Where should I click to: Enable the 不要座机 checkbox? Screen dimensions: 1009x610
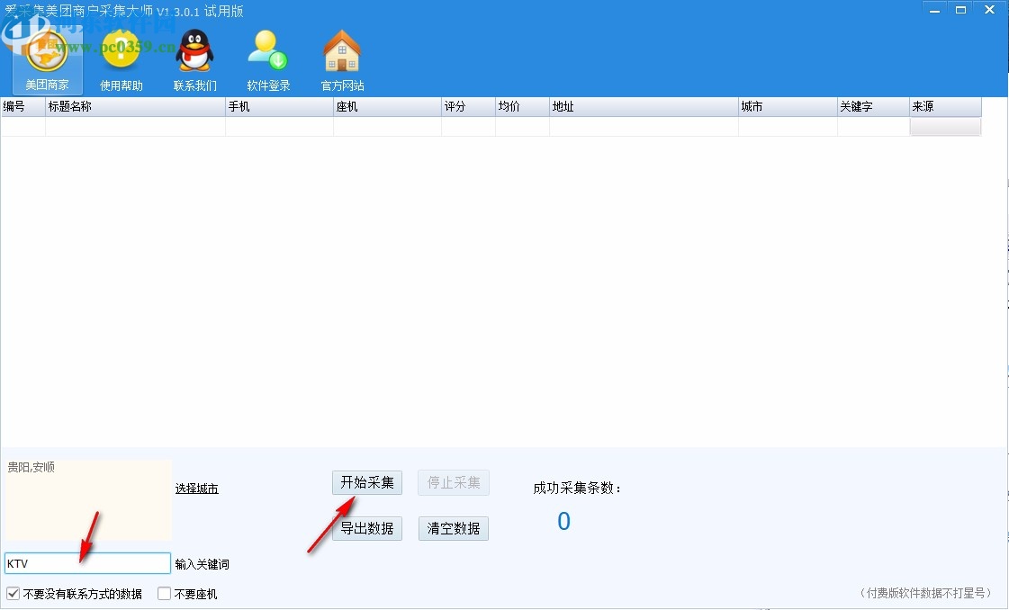[164, 594]
